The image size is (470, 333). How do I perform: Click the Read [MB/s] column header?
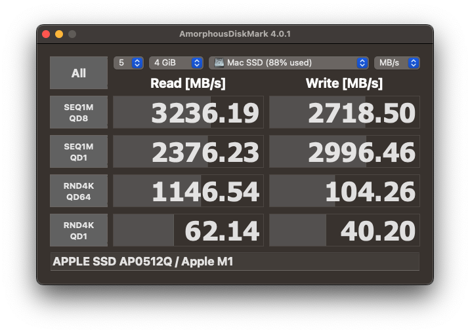[188, 83]
